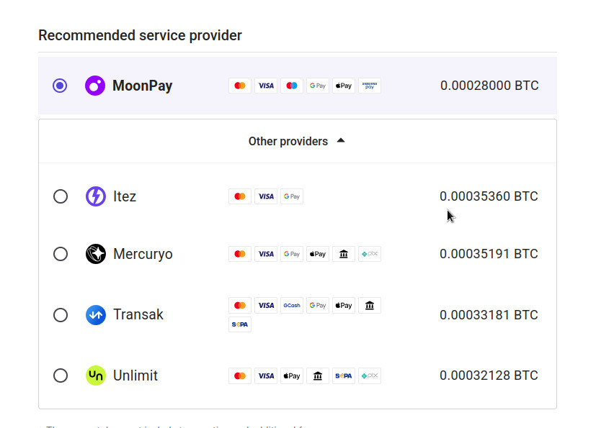Select the Unlimit radio button
This screenshot has width=614, height=428.
pos(61,375)
